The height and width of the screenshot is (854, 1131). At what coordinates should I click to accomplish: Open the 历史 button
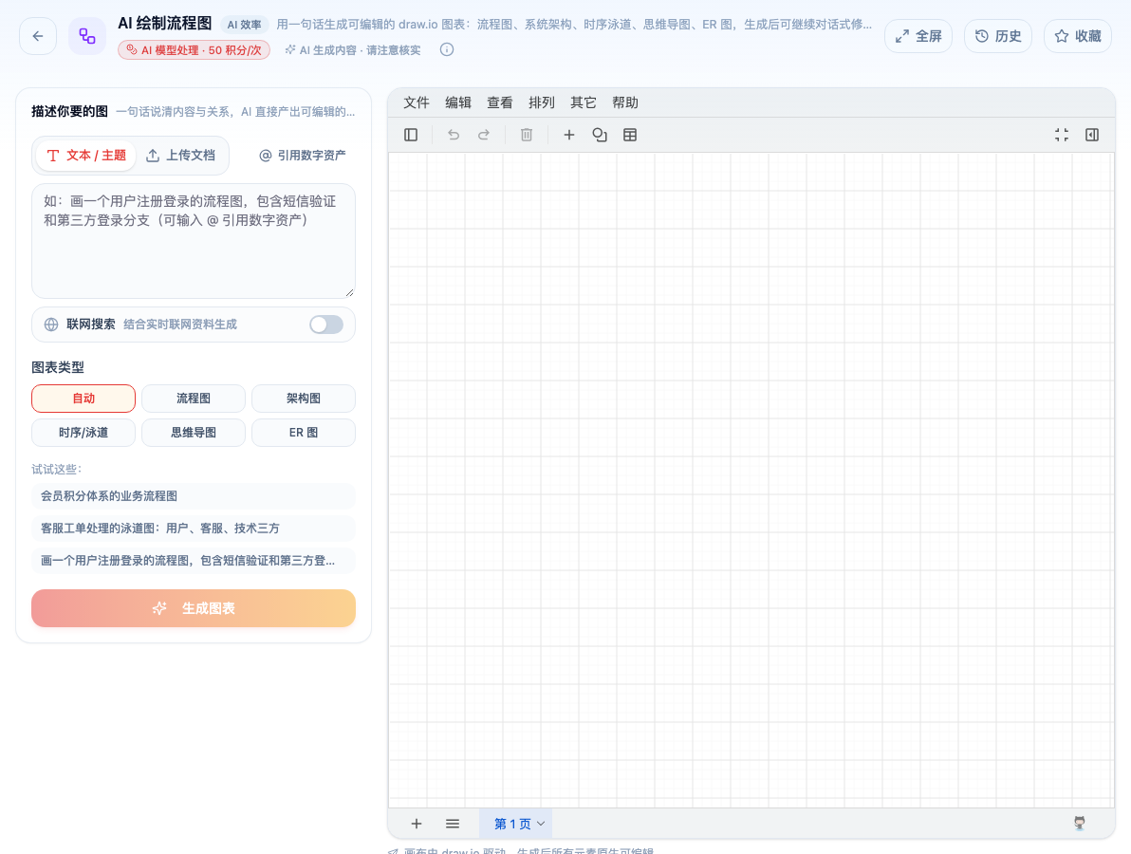point(998,36)
